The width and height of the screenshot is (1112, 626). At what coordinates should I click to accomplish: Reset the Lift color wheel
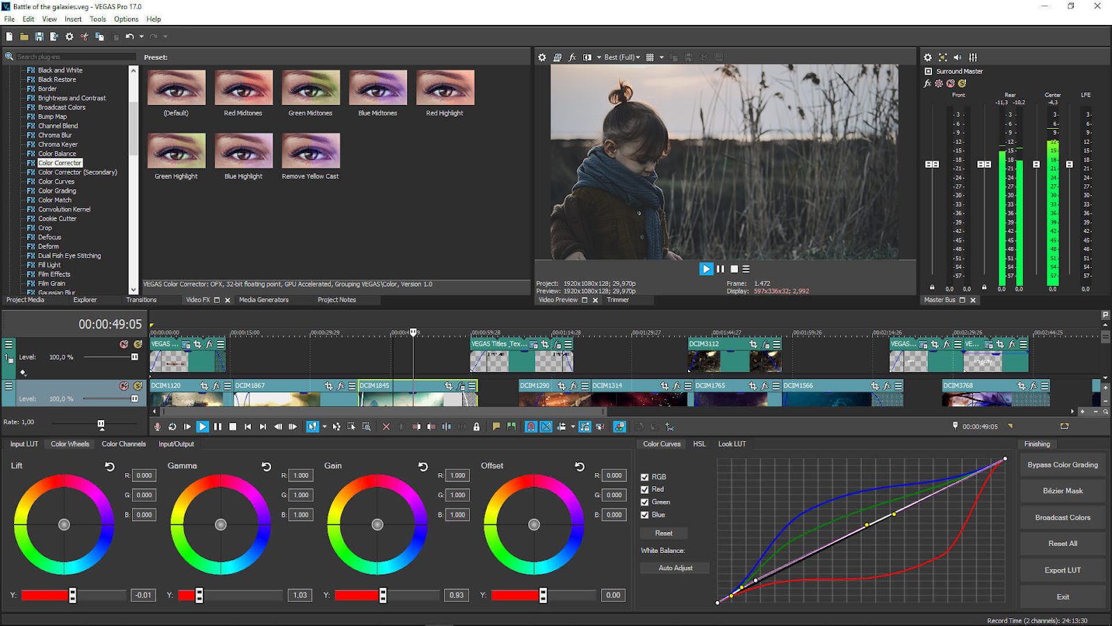click(110, 467)
